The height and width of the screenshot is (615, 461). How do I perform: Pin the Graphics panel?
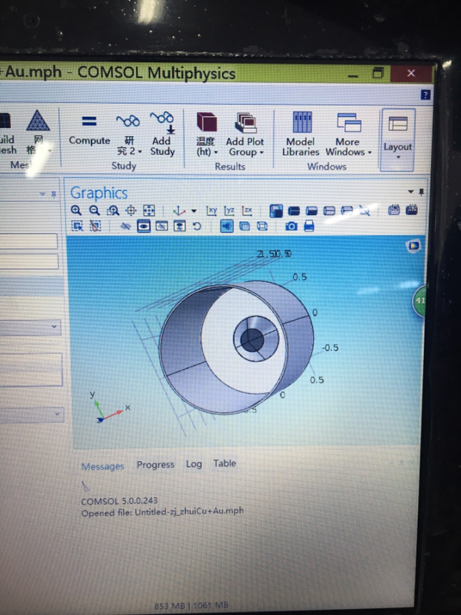click(421, 192)
